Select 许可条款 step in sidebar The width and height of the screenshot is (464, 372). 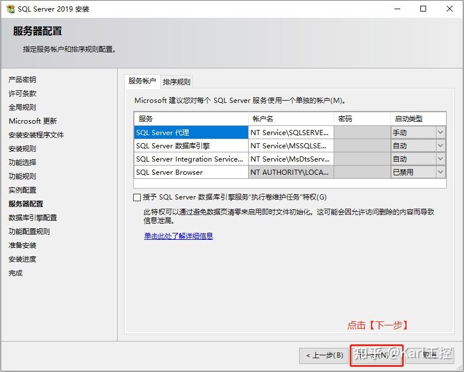click(22, 94)
